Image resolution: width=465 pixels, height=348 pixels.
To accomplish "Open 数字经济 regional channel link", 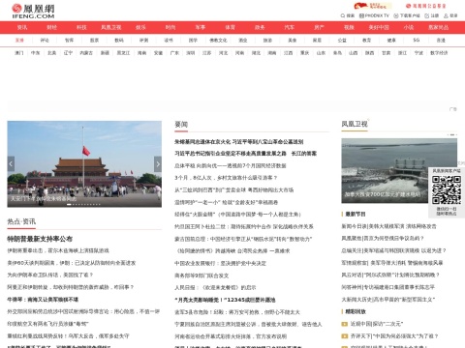I will click(x=439, y=53).
